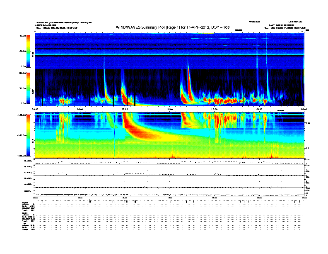Click the RAD2 spectrogram panel
Image resolution: width=328 pixels, height=254 pixels.
[170, 51]
